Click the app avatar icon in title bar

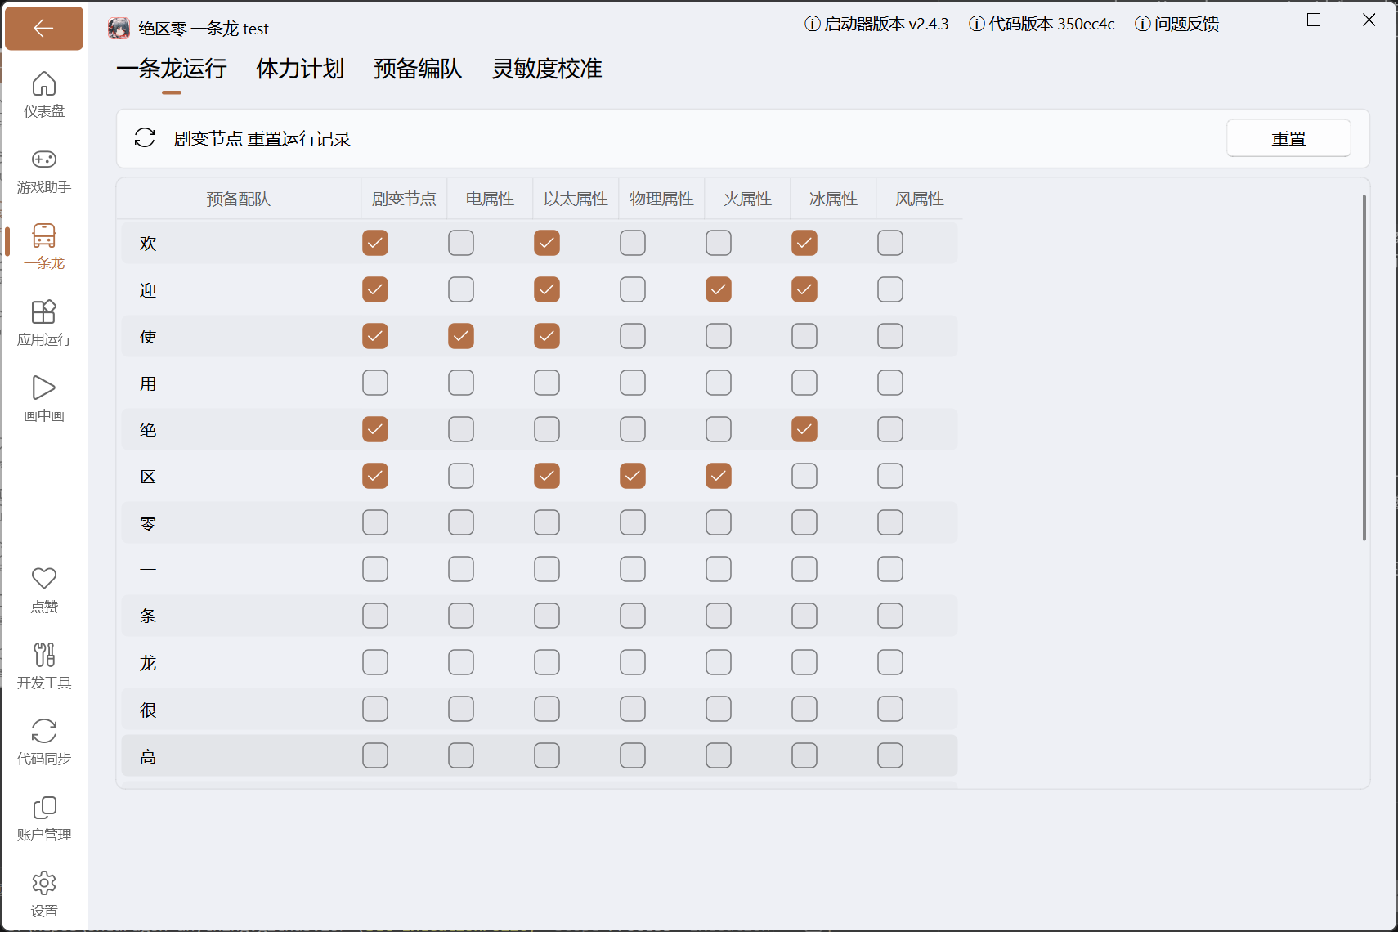pos(119,29)
